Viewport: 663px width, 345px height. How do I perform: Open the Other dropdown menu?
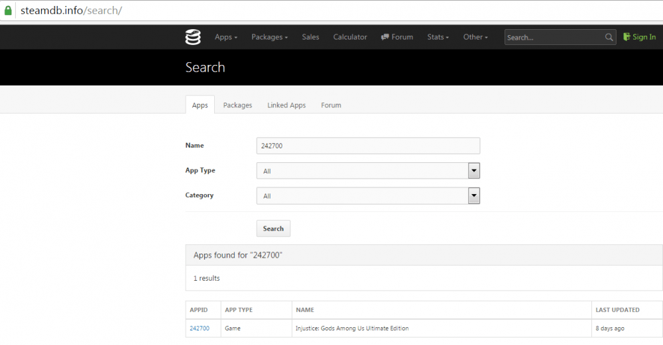pyautogui.click(x=475, y=37)
